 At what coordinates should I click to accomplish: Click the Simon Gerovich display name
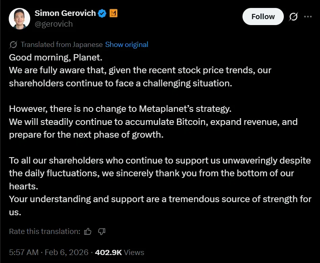click(65, 13)
